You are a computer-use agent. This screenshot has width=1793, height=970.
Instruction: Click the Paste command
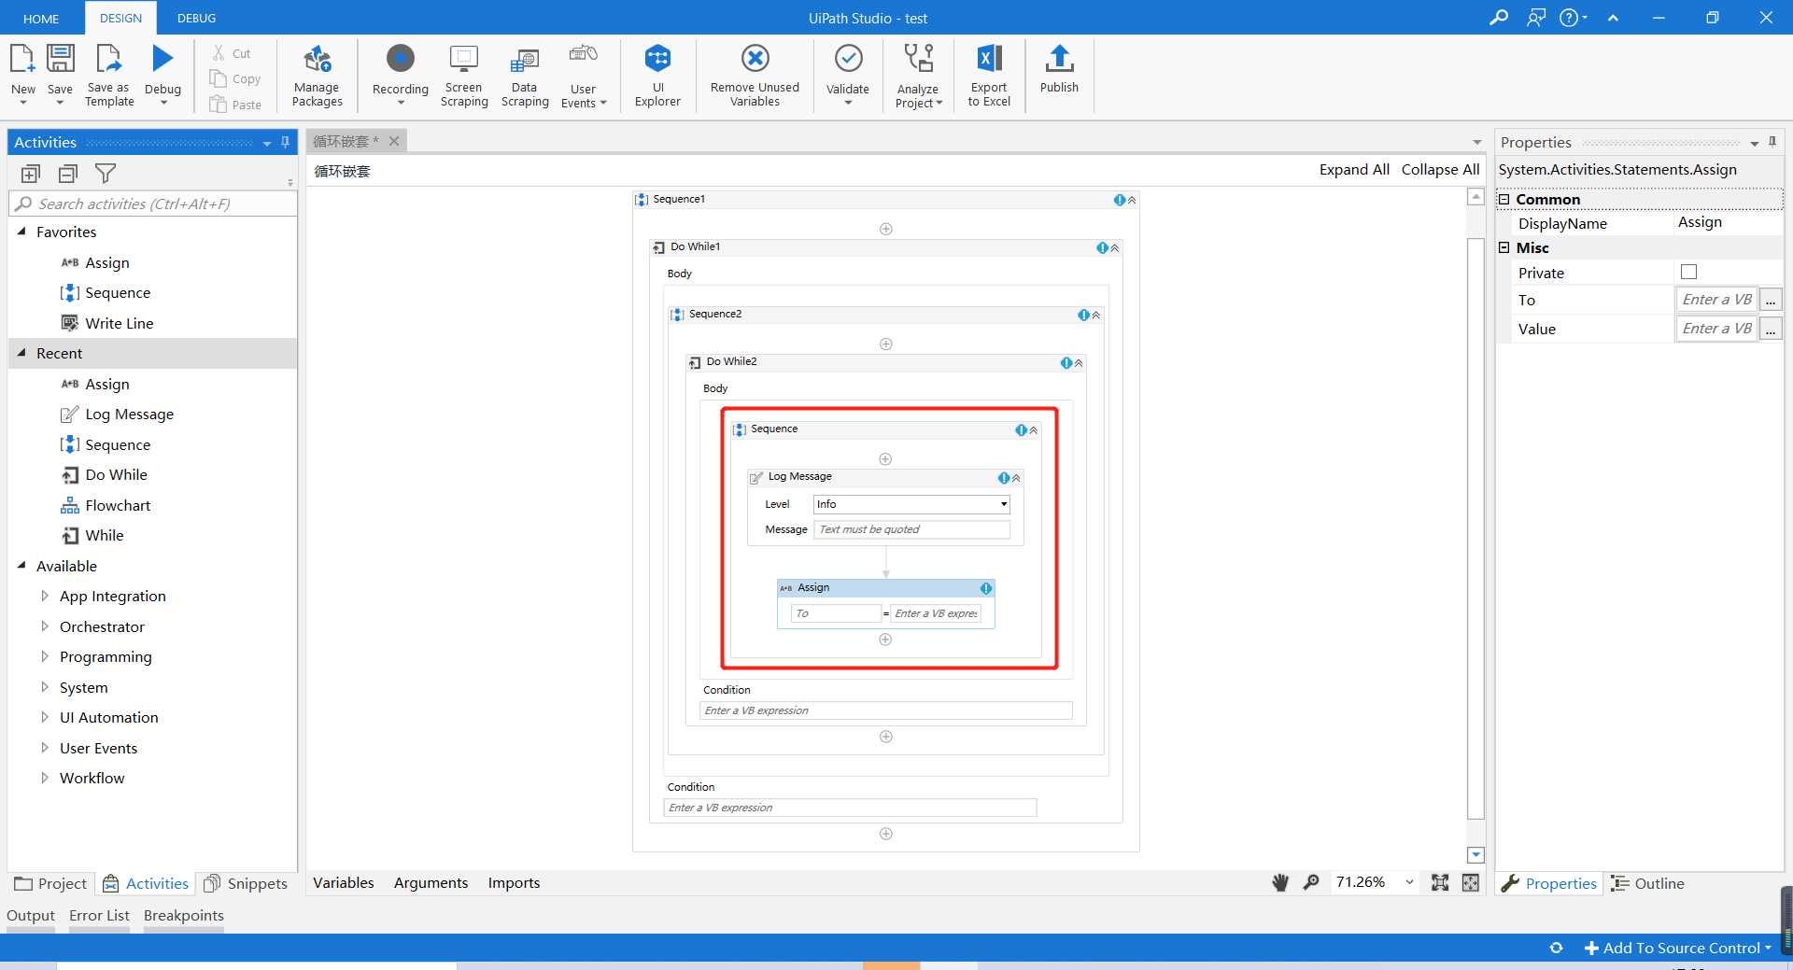point(235,105)
